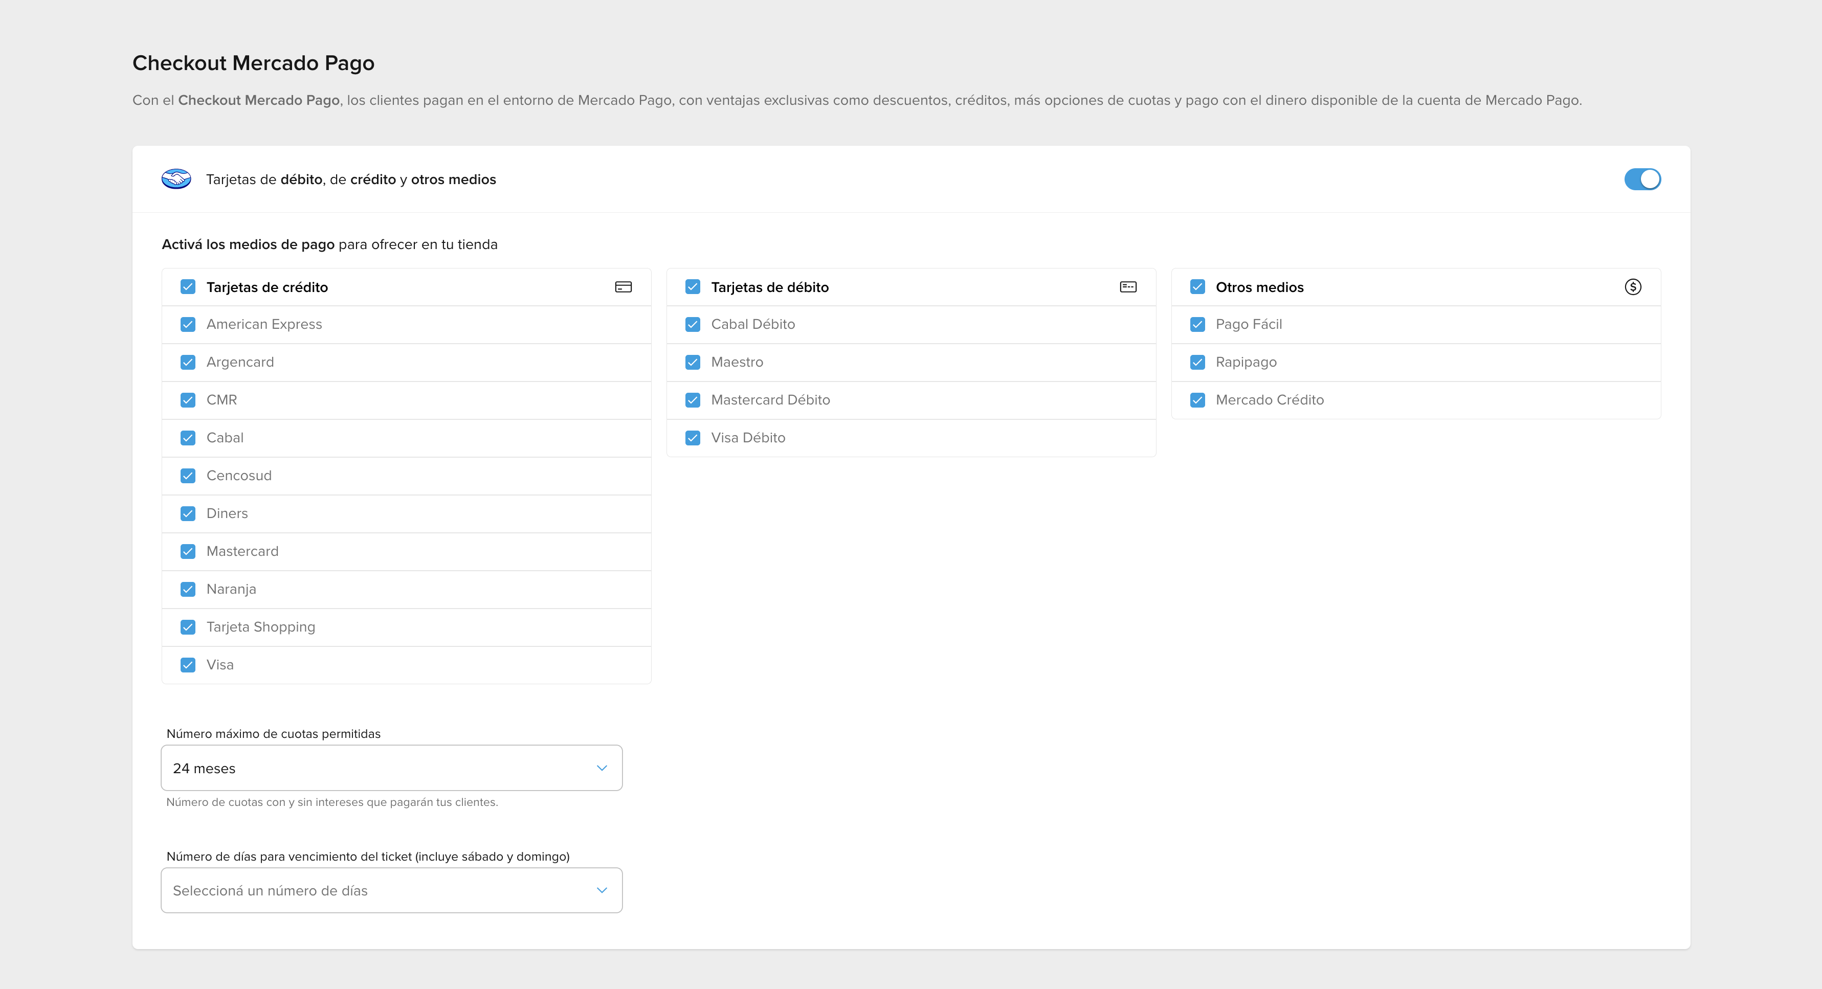Disable the Visa credit card checkbox

(x=187, y=665)
